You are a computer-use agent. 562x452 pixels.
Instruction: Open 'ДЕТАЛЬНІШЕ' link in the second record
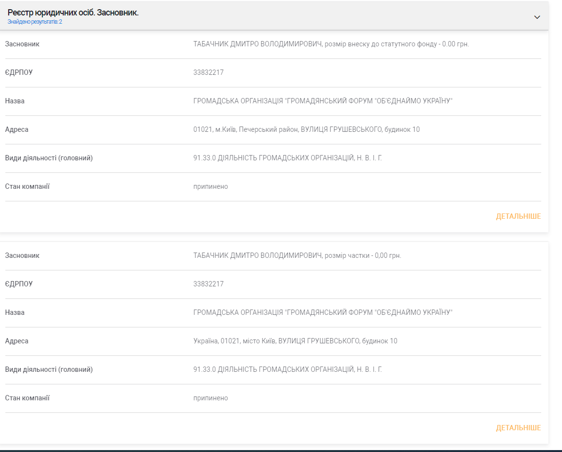pos(518,428)
